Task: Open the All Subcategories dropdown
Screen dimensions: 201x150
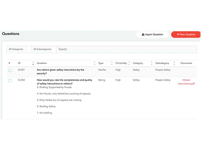Action: (44, 49)
